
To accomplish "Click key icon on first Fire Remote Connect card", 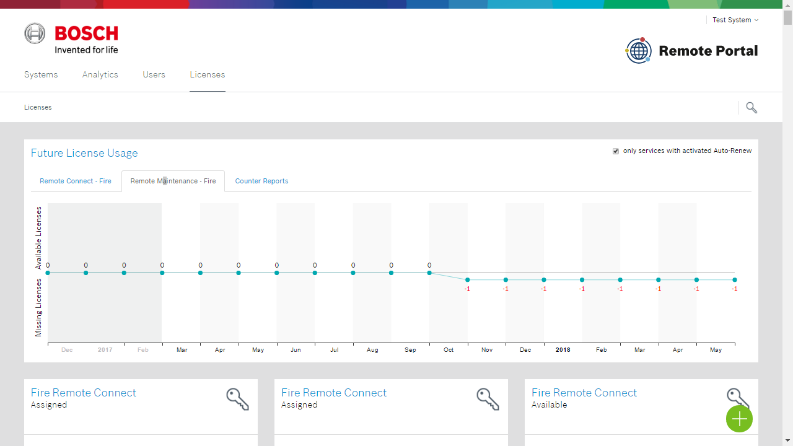I will (237, 399).
